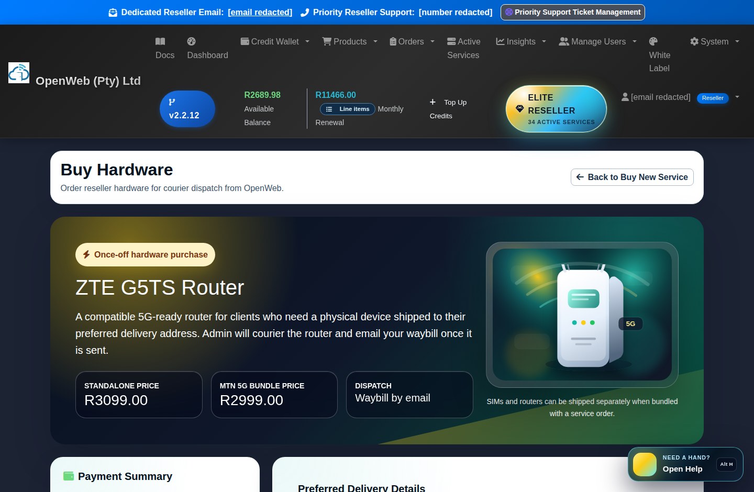Expand the Orders dropdown arrow
The image size is (754, 492).
(433, 41)
